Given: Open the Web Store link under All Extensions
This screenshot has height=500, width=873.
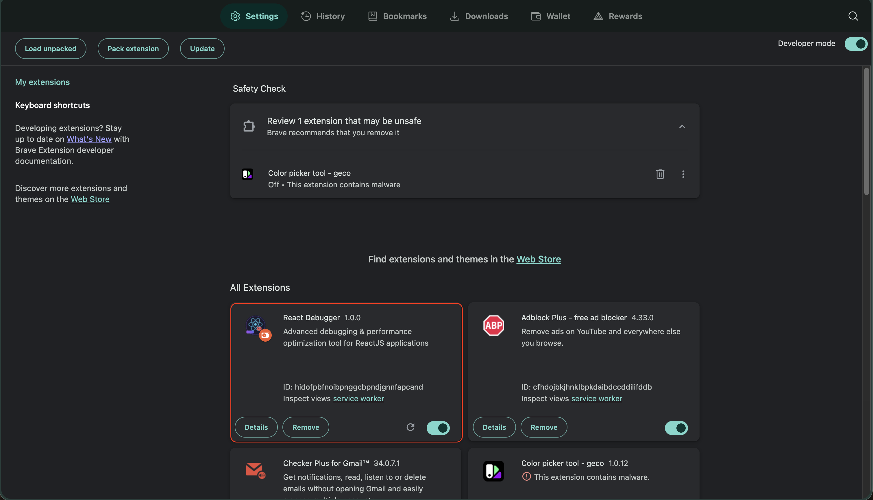Looking at the screenshot, I should [539, 259].
